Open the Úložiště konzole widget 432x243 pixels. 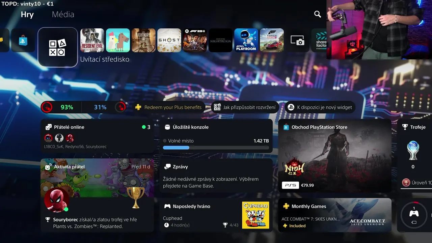point(216,136)
